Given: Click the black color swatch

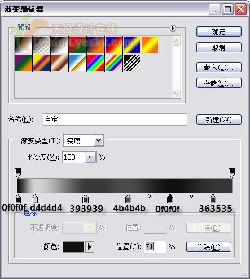Looking at the screenshot, I should [73, 247].
